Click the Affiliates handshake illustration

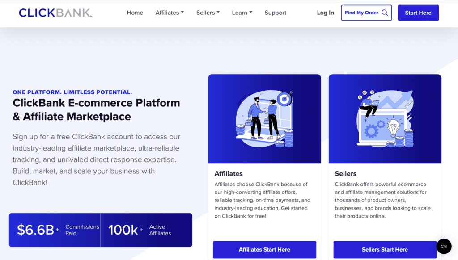[264, 119]
